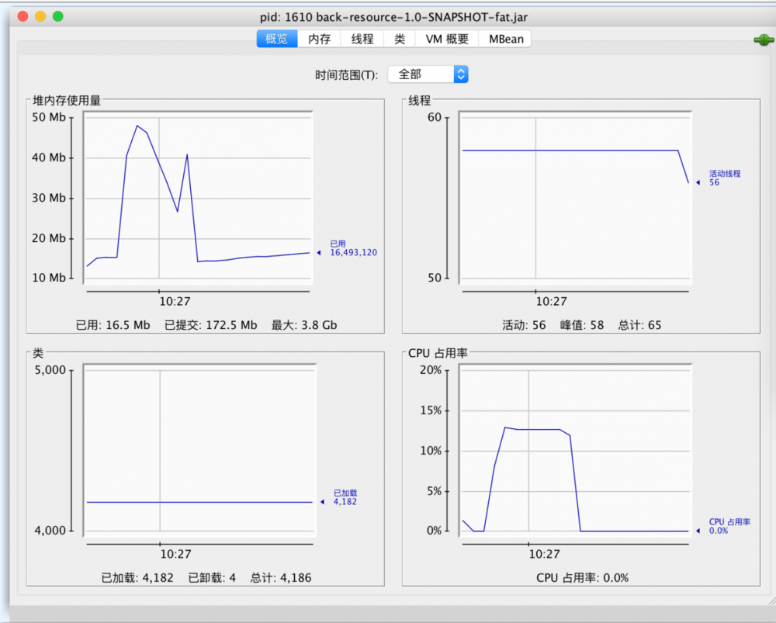Switch to the 类 tab
This screenshot has width=776, height=623.
click(399, 38)
